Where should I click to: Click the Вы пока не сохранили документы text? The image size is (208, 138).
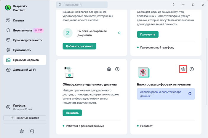92,33
